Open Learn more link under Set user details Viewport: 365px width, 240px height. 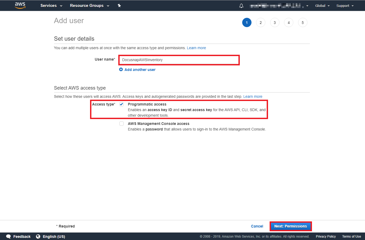pyautogui.click(x=196, y=48)
